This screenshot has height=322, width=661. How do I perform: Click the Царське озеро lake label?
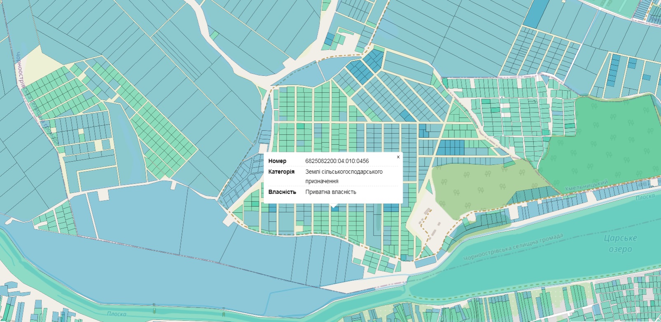[620, 243]
